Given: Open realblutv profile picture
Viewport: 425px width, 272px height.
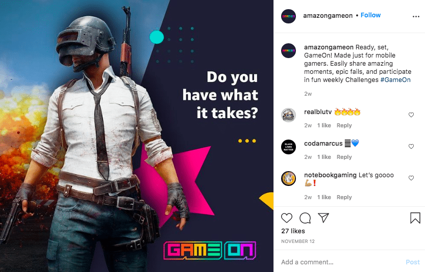Looking at the screenshot, I should tap(288, 115).
